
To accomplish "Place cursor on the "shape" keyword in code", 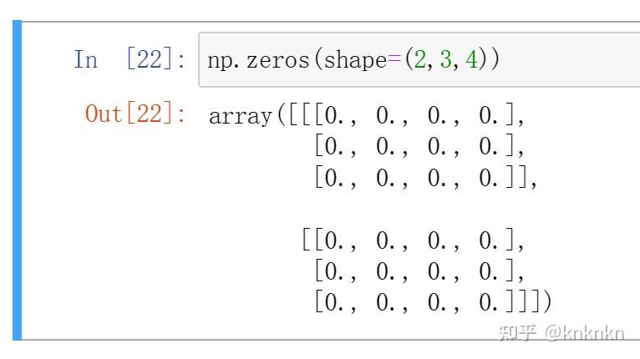I will click(x=355, y=61).
